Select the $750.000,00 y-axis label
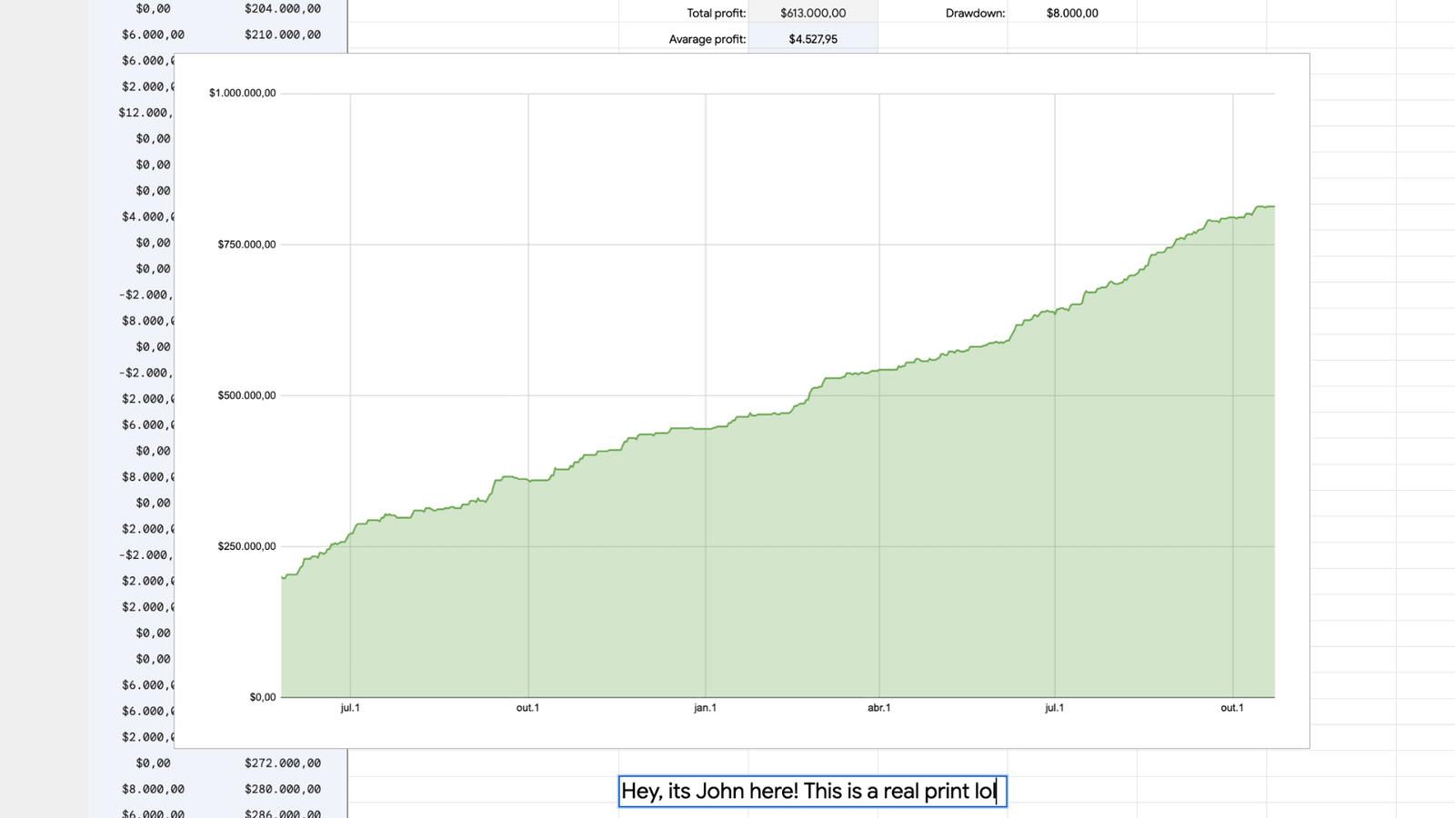This screenshot has width=1455, height=818. click(x=246, y=244)
